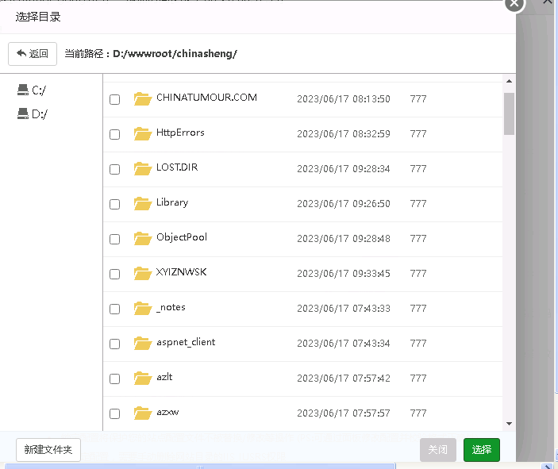Click the 新建文件夹 button
Viewport: 558px width, 469px height.
[48, 449]
